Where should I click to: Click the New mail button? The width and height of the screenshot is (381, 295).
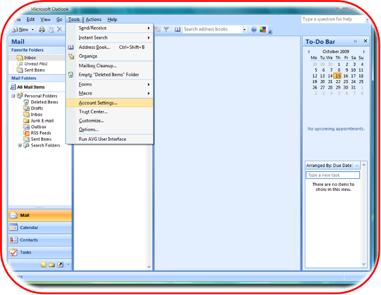[20, 30]
